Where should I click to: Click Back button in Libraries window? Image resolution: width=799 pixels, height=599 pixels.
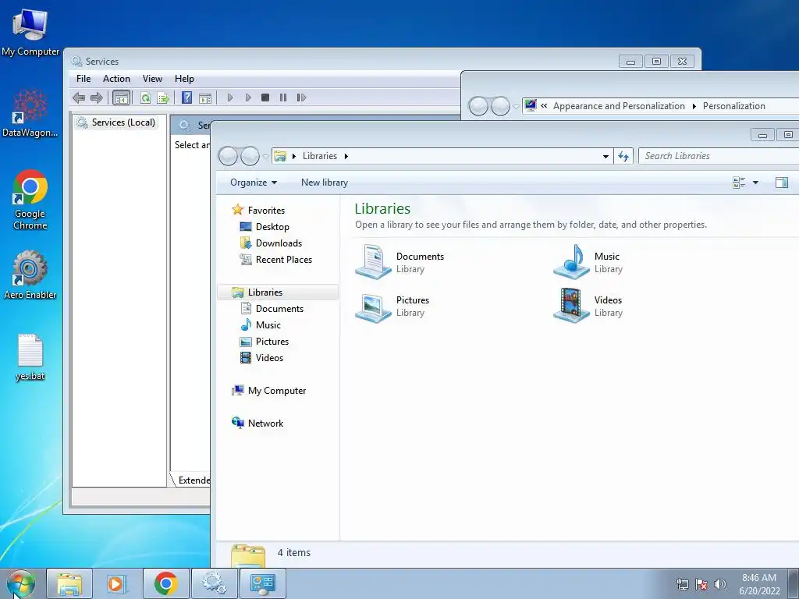point(228,156)
